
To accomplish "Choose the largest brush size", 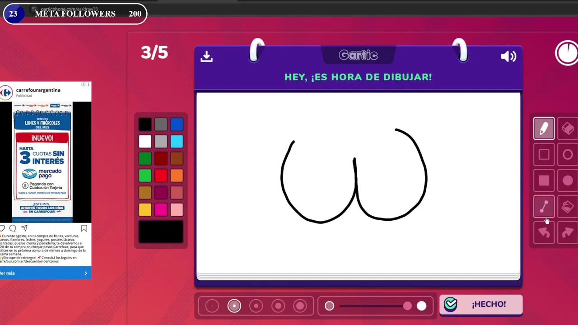I will (x=300, y=306).
